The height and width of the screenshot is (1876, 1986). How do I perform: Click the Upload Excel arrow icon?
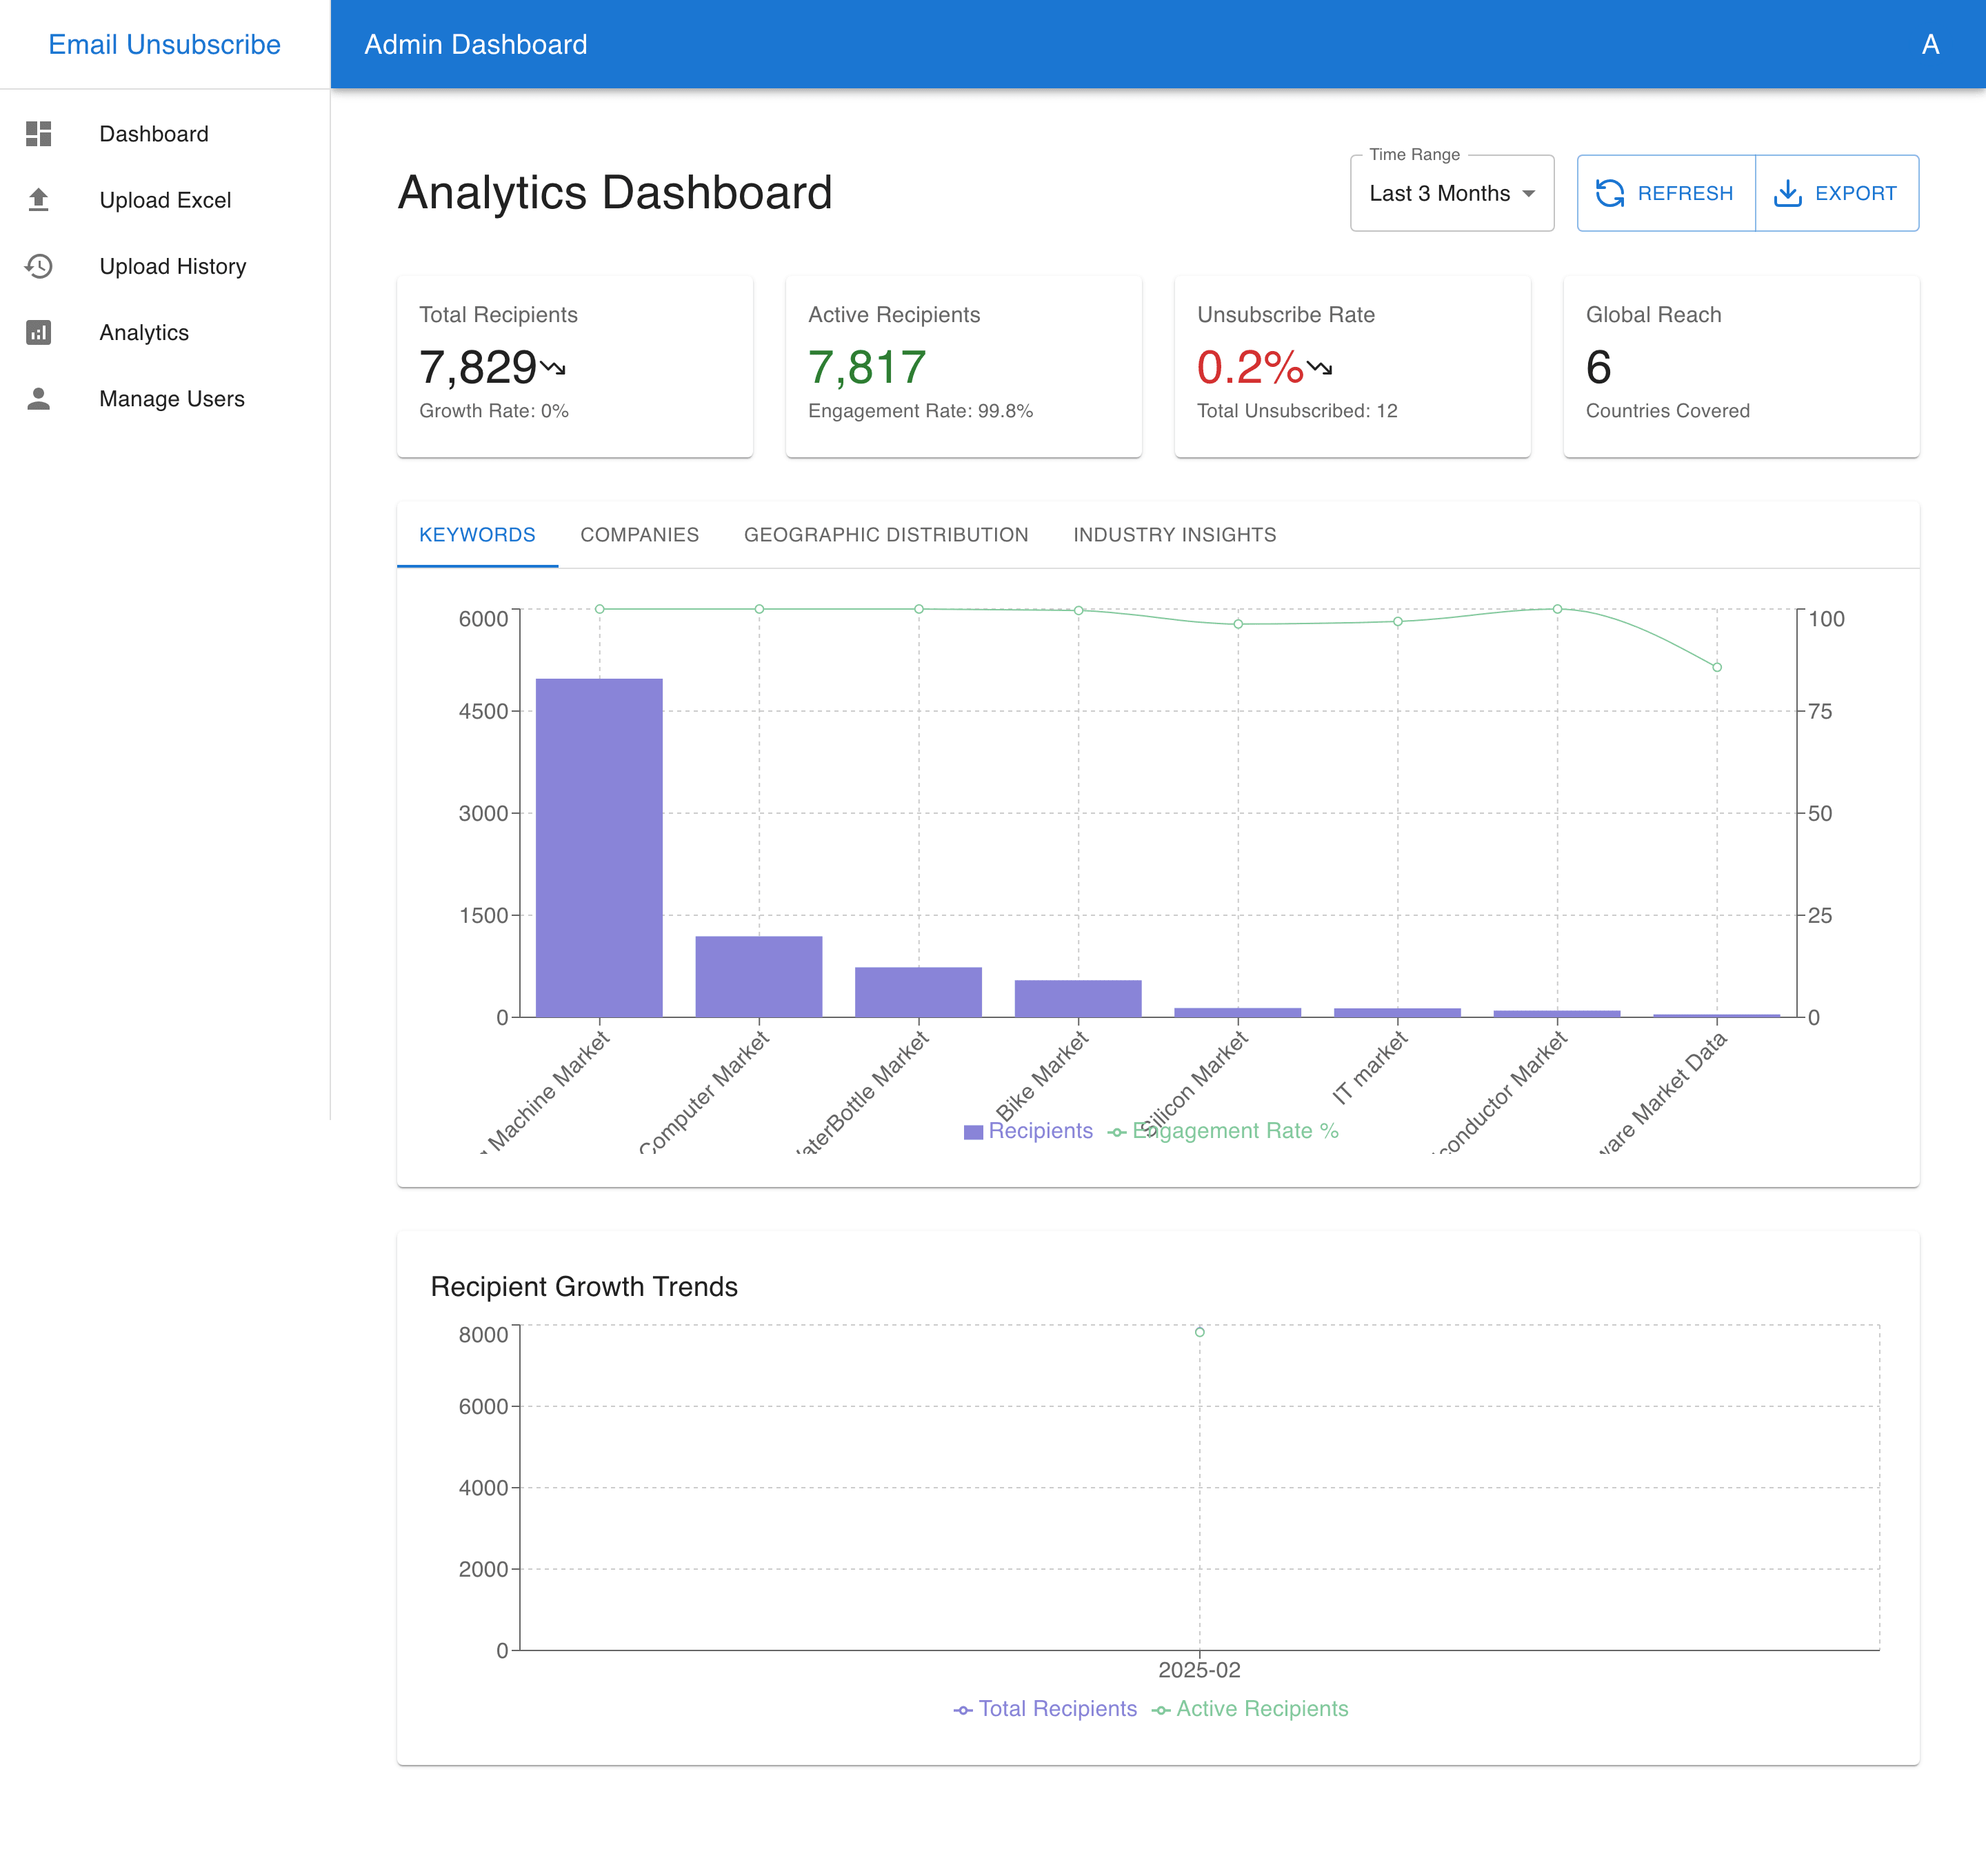click(38, 200)
